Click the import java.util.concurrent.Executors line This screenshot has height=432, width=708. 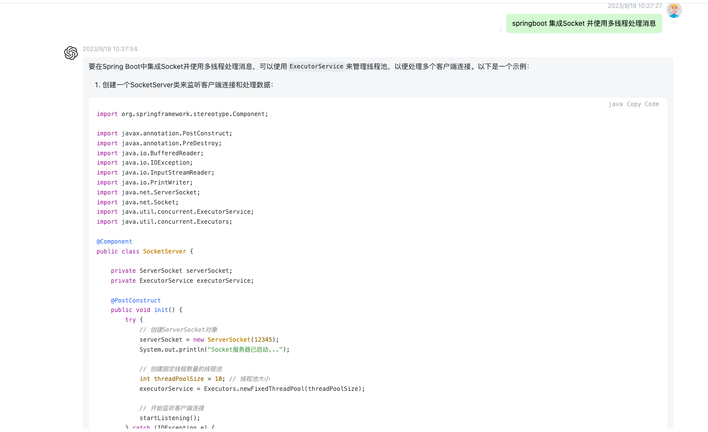164,222
